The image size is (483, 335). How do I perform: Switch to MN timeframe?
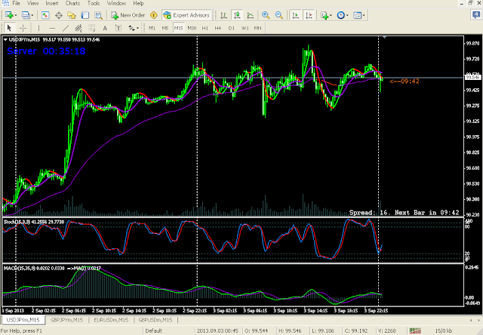pos(258,28)
